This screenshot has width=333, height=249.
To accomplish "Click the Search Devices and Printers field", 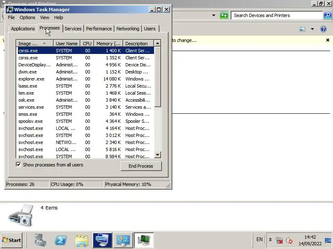I will coord(277,15).
